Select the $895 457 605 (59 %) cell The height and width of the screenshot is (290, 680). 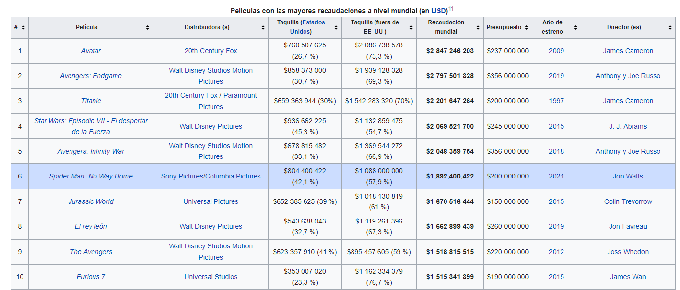point(379,252)
